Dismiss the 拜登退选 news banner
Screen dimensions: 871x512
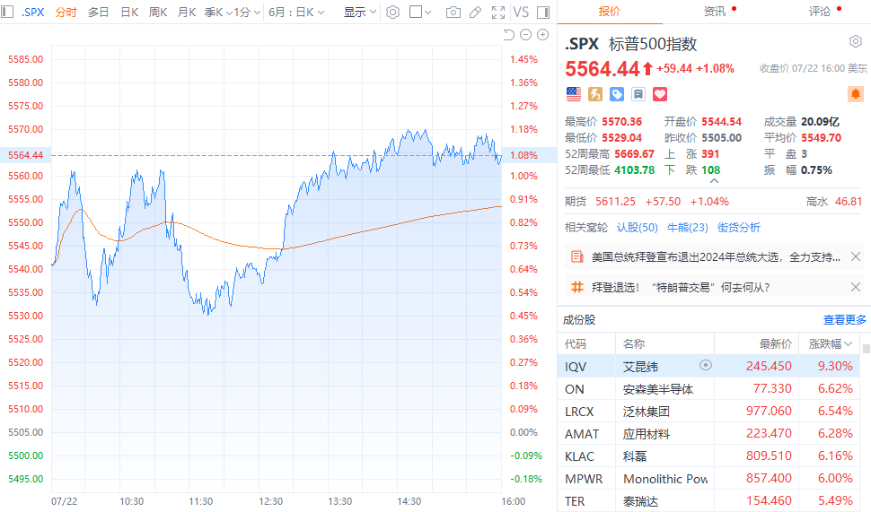pos(855,287)
